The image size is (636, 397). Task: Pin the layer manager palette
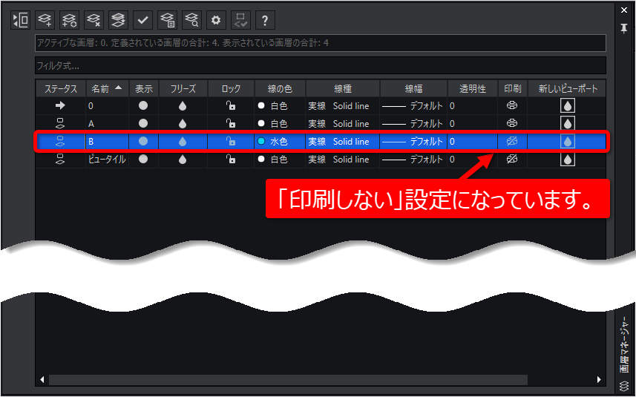(x=624, y=28)
